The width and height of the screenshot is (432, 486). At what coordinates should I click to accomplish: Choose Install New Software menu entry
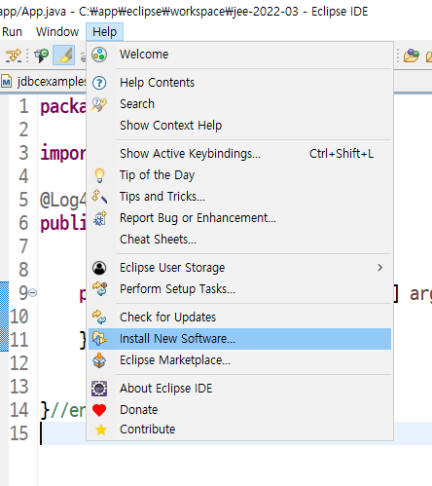coord(239,339)
